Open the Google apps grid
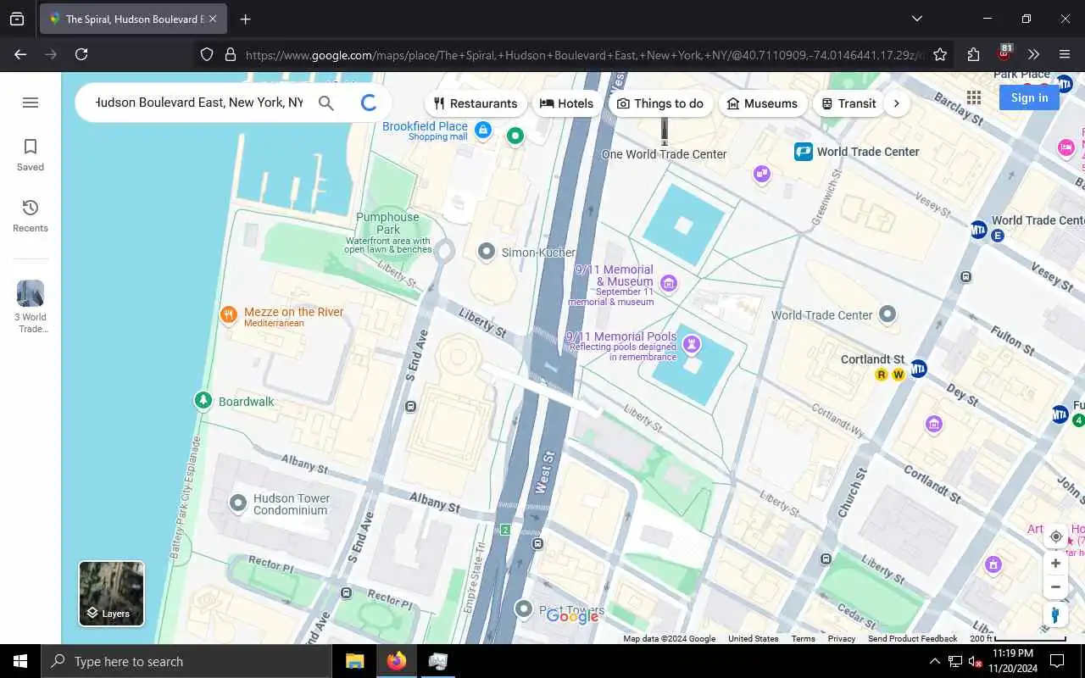The height and width of the screenshot is (678, 1085). tap(973, 97)
